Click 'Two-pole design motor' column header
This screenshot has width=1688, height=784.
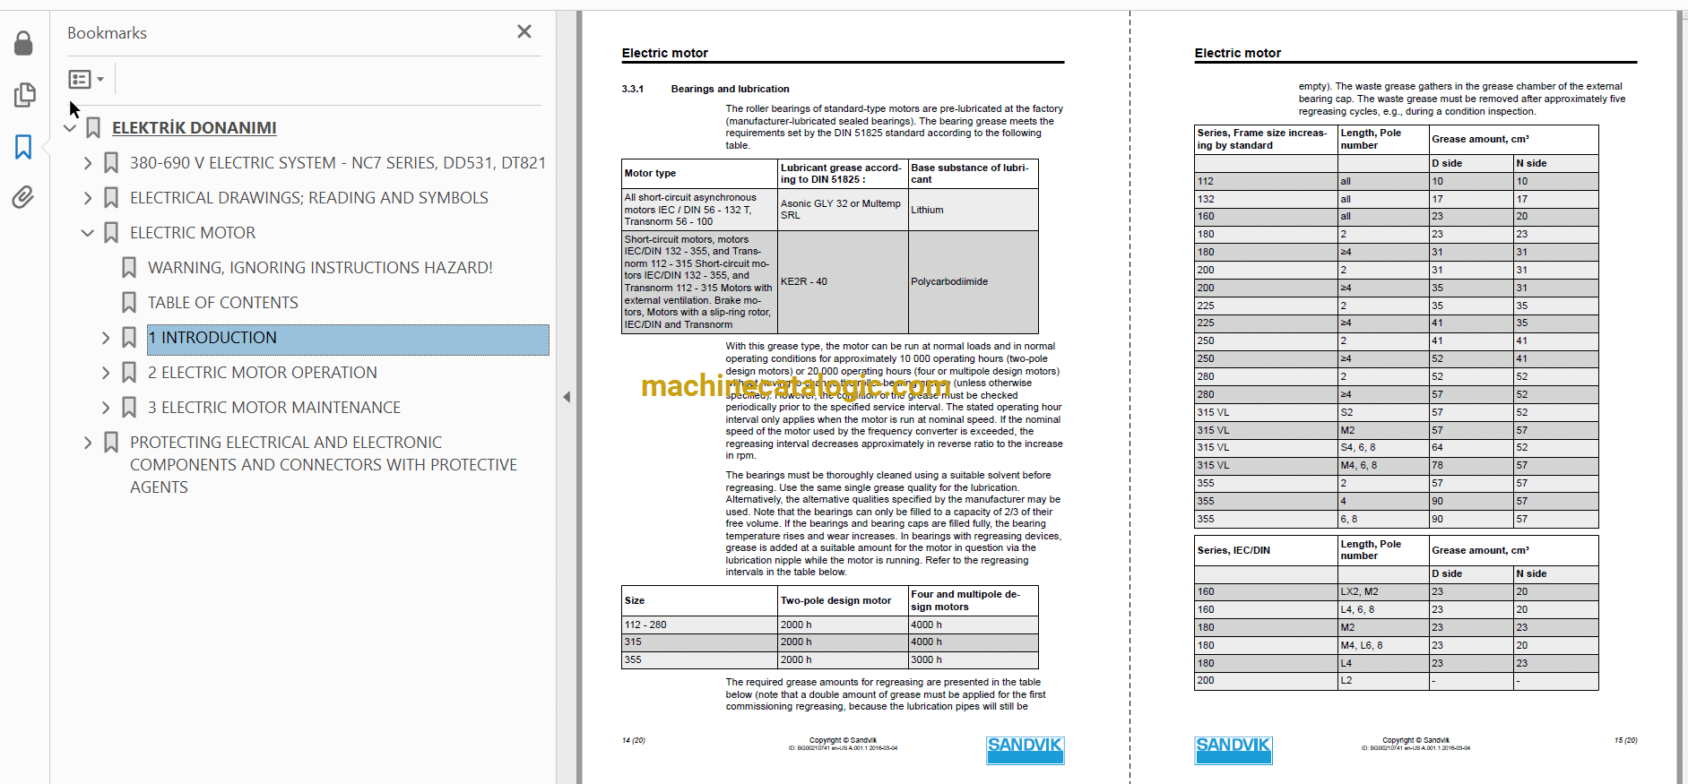[843, 600]
